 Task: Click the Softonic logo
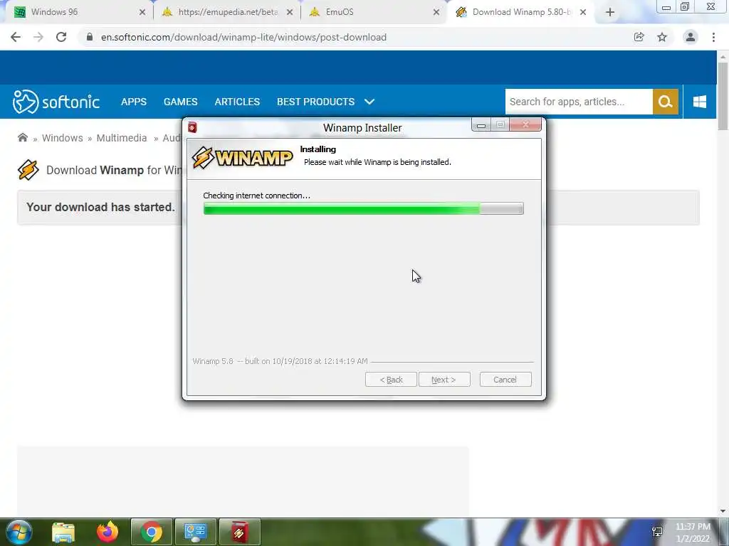(x=56, y=102)
